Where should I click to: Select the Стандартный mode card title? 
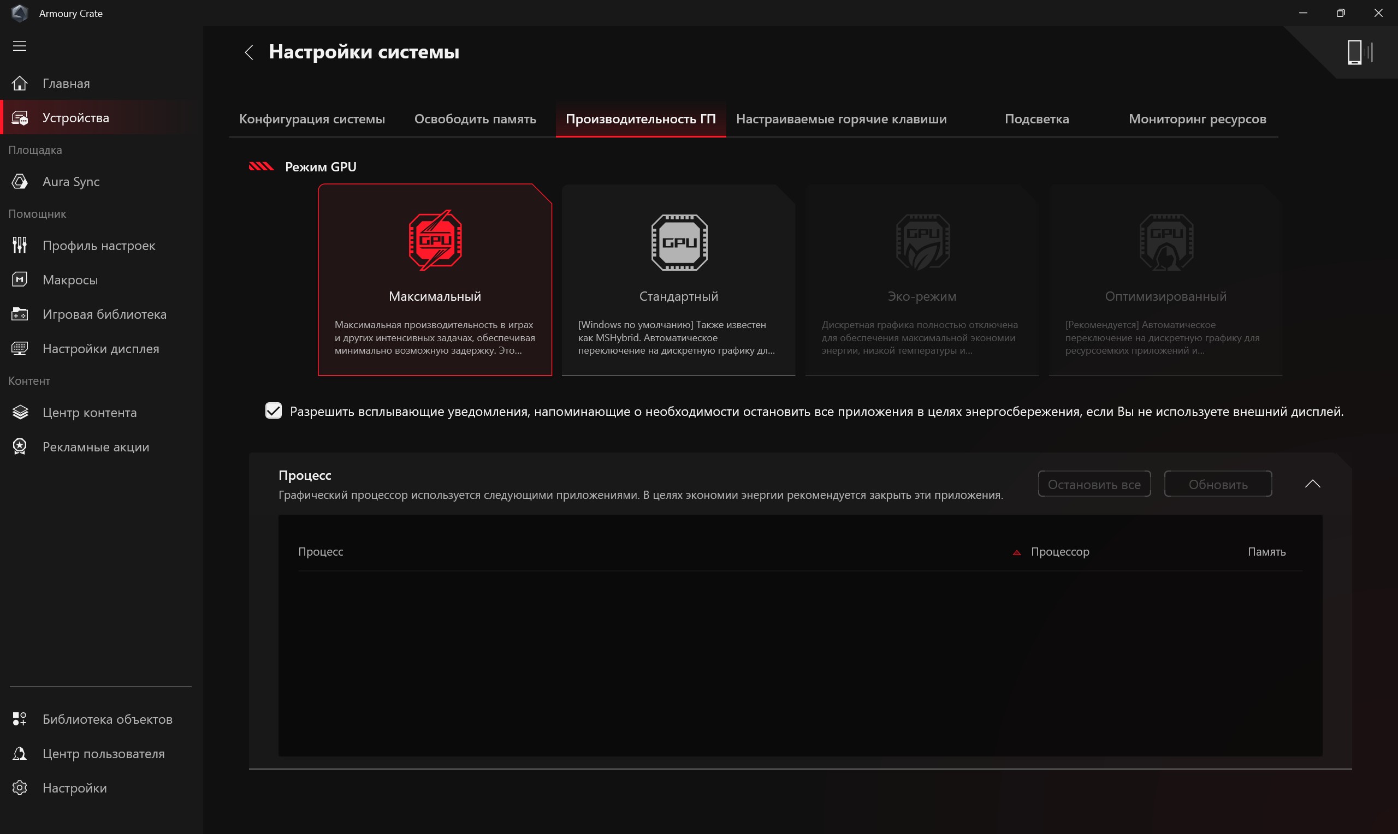pos(678,296)
